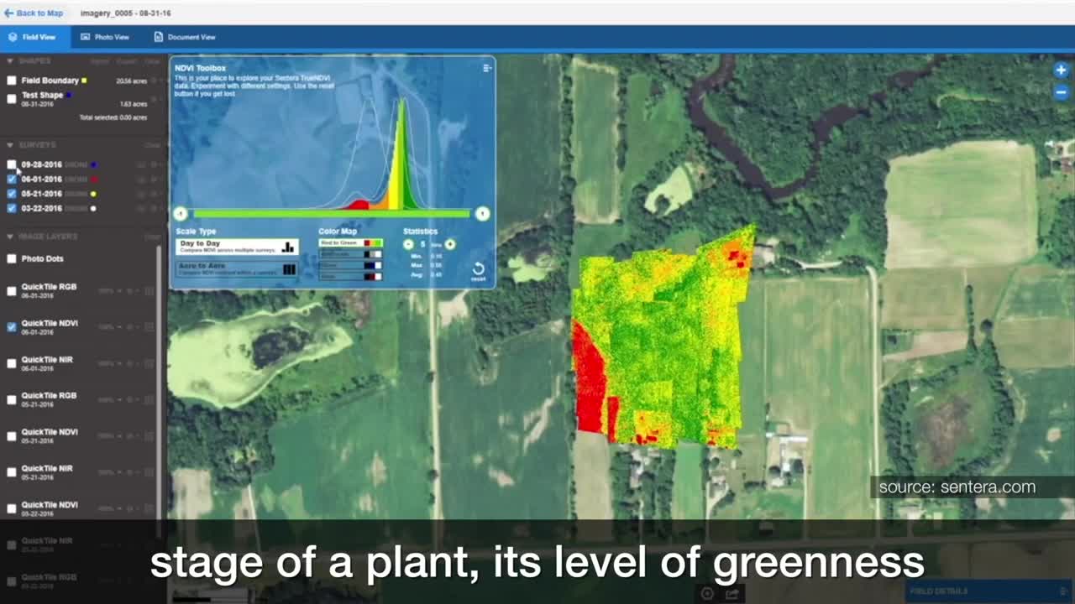Choose the second color map option

[350, 254]
